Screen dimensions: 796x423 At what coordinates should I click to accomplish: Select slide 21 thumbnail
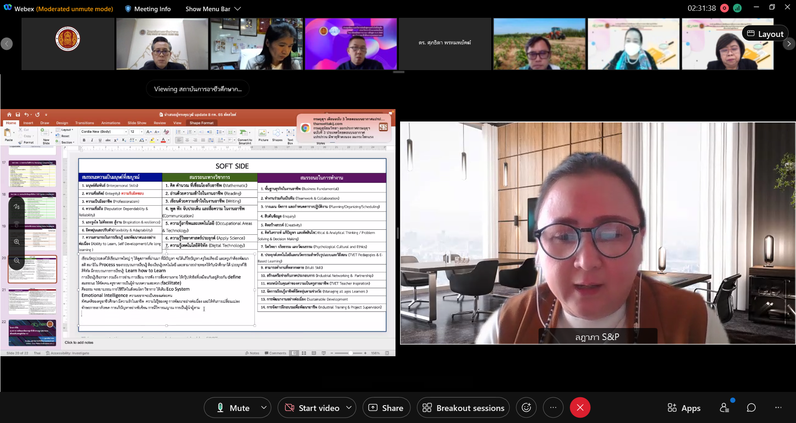click(x=32, y=301)
